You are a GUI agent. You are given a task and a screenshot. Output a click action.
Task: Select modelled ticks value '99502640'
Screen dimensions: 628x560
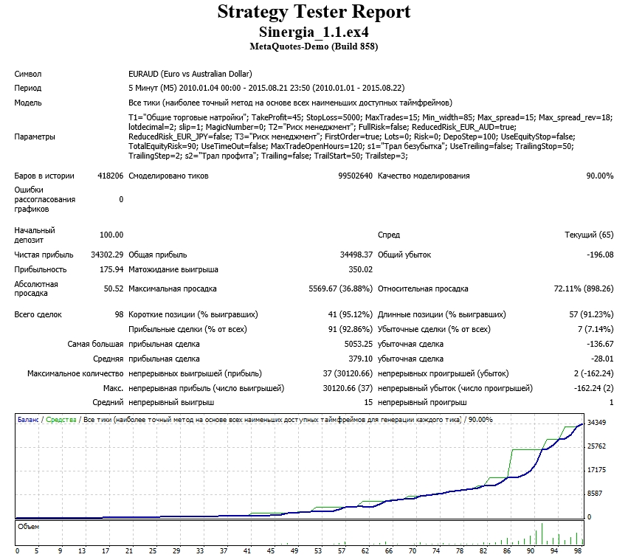(x=355, y=176)
